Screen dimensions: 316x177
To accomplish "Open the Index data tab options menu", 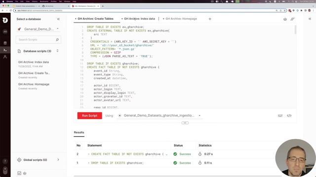I will [x=158, y=19].
